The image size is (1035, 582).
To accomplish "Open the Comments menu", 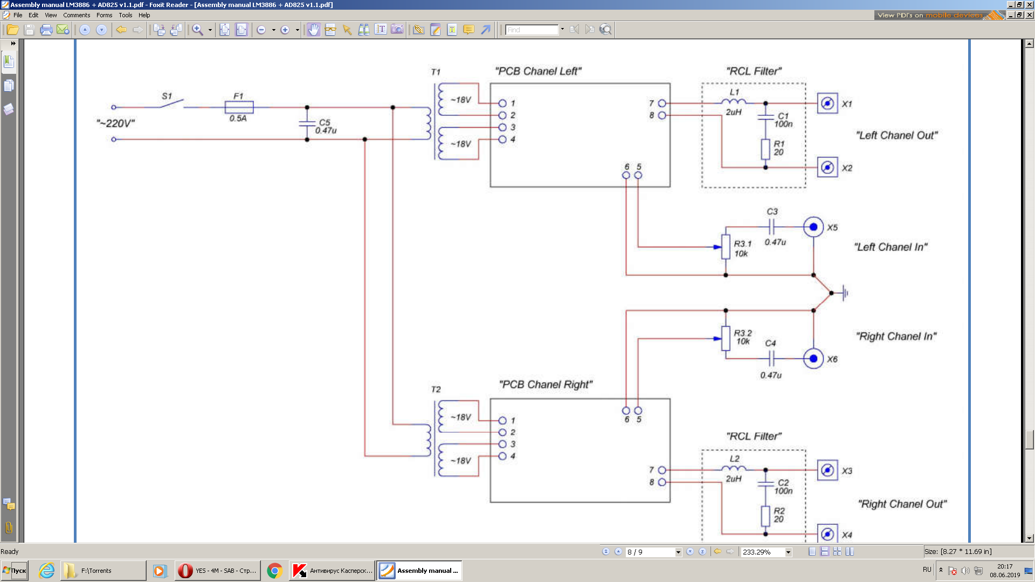I will click(77, 15).
